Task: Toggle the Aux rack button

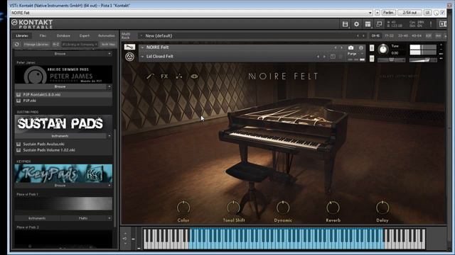Action: (438, 36)
